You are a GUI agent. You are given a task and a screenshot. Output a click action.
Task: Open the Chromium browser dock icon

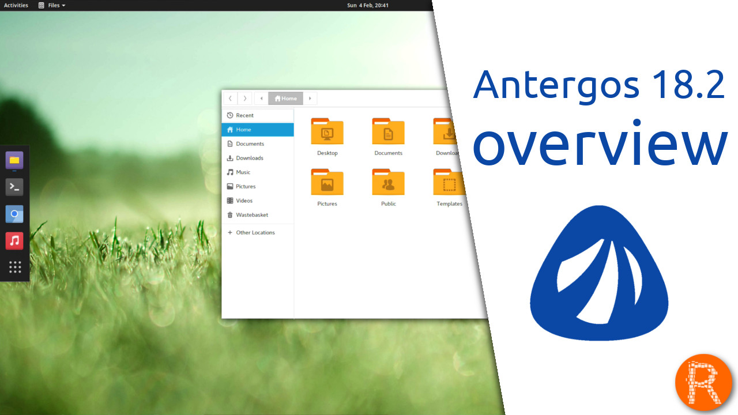pos(14,214)
